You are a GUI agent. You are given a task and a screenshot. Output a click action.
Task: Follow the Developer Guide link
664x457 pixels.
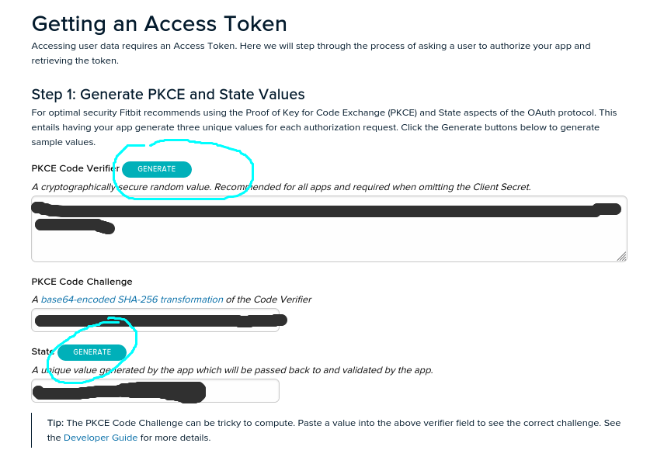click(x=101, y=438)
